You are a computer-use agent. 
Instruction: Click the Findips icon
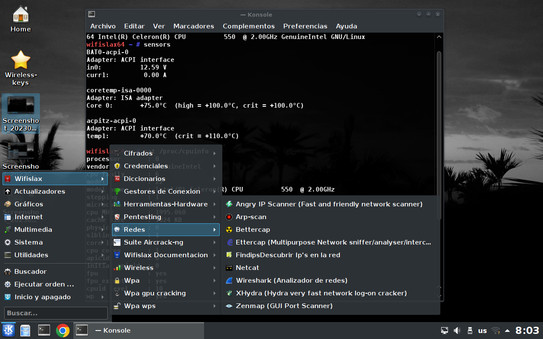click(229, 255)
